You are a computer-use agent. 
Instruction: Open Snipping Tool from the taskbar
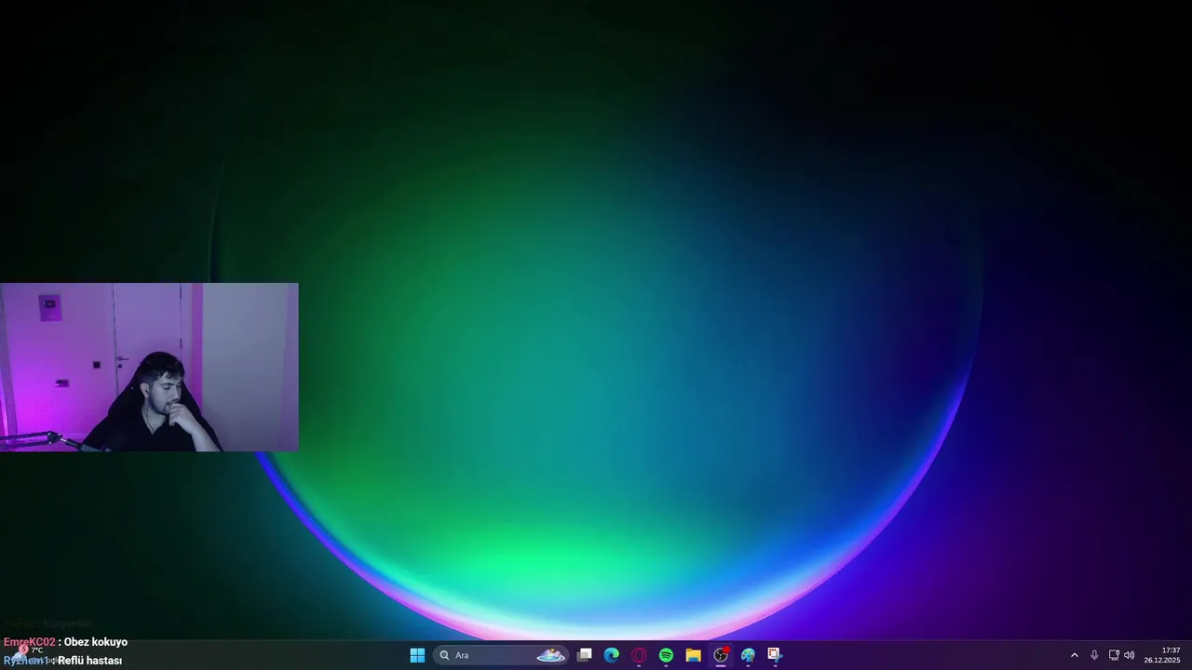click(x=775, y=655)
